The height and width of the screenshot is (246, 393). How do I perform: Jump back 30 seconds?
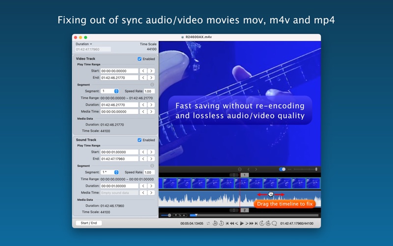(215, 223)
